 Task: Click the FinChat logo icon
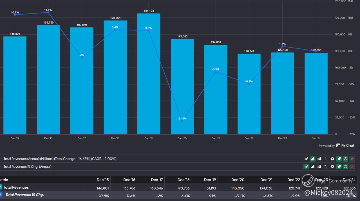point(338,146)
